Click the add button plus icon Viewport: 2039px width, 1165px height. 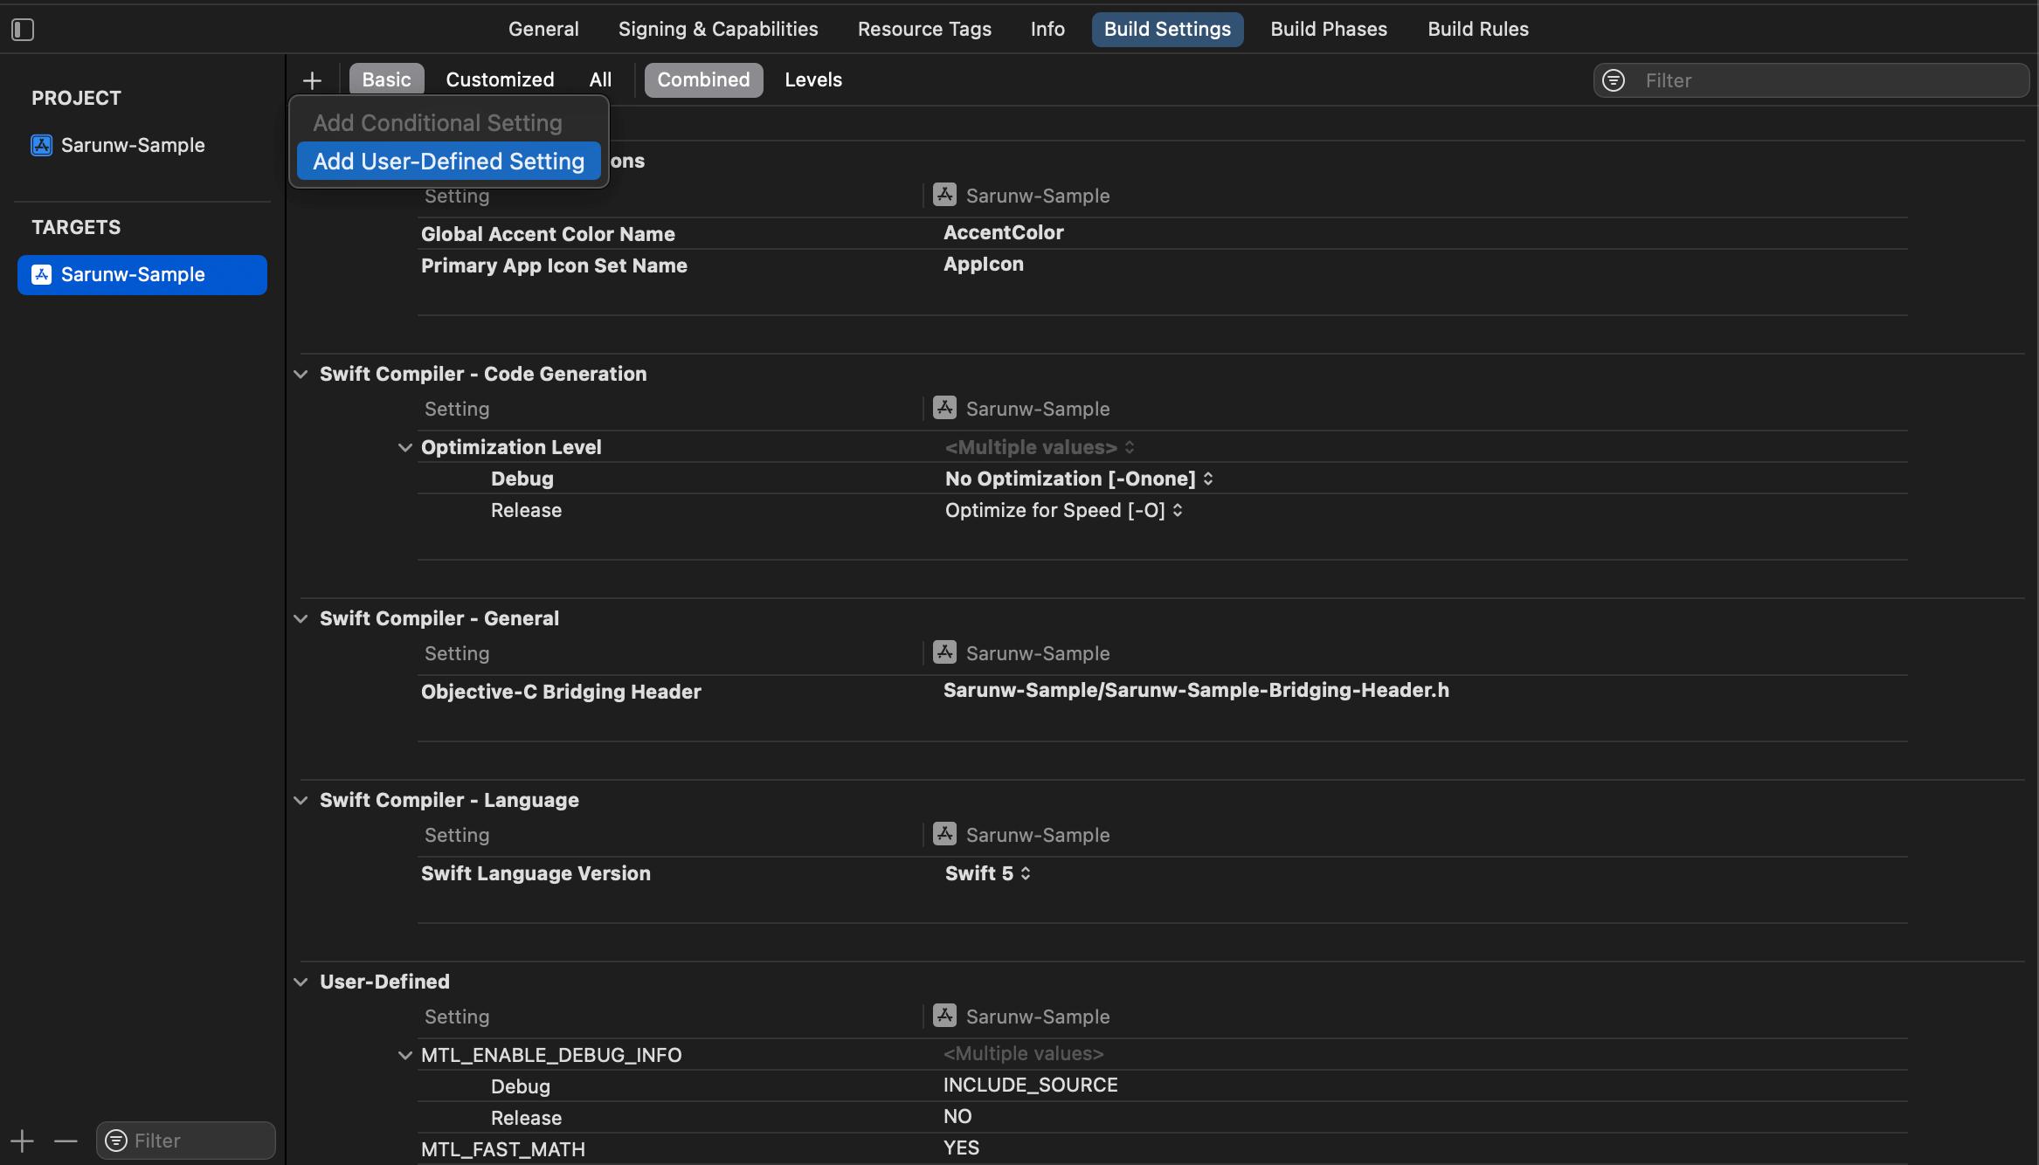click(x=312, y=79)
